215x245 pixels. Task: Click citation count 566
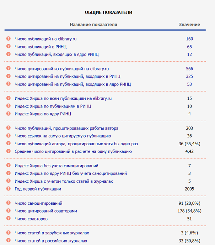point(189,69)
